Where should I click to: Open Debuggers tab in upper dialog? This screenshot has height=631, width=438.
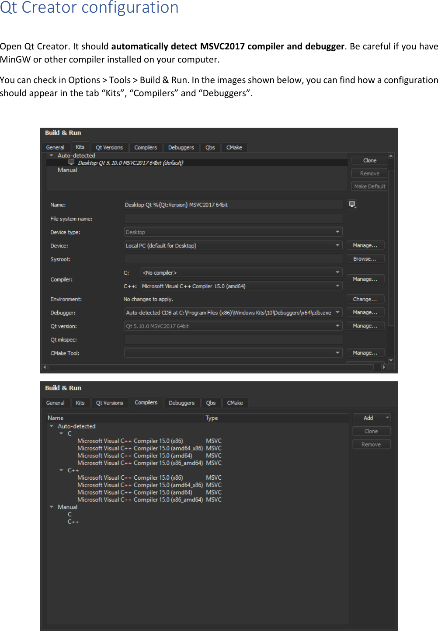181,147
